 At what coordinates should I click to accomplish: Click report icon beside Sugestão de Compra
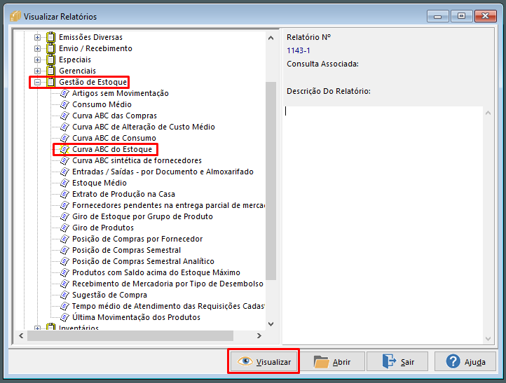point(65,295)
